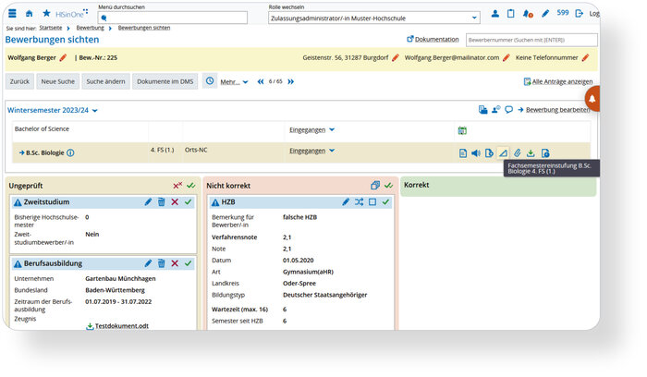Image resolution: width=647 pixels, height=377 pixels.
Task: Focus the Menü durchsuchen search field
Action: click(173, 18)
